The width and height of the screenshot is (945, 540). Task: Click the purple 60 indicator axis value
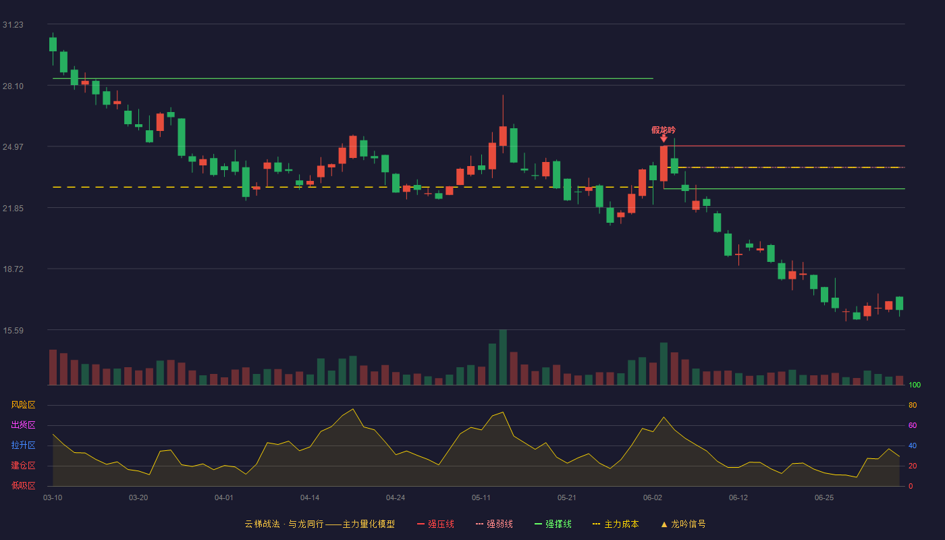[913, 425]
